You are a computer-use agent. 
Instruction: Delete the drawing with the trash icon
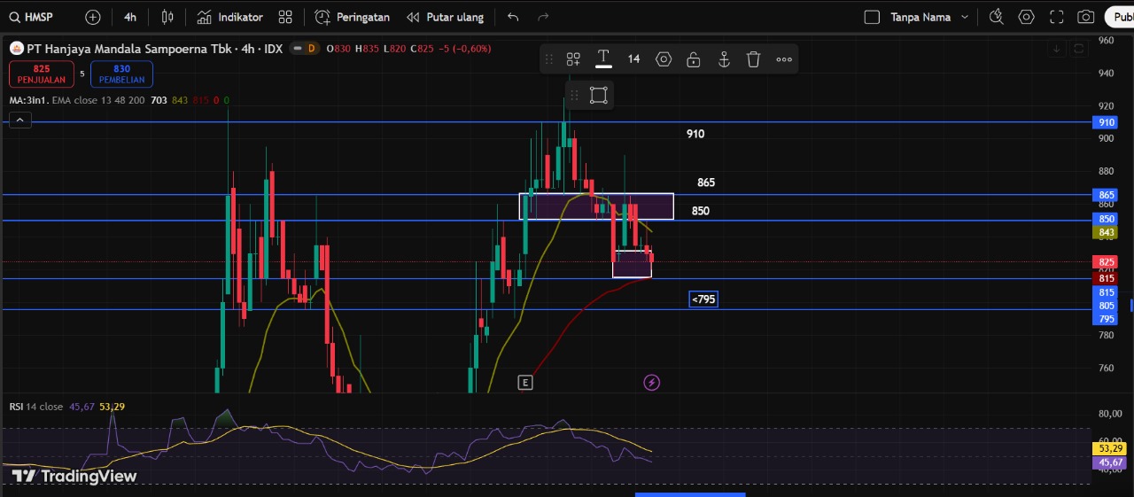coord(753,59)
